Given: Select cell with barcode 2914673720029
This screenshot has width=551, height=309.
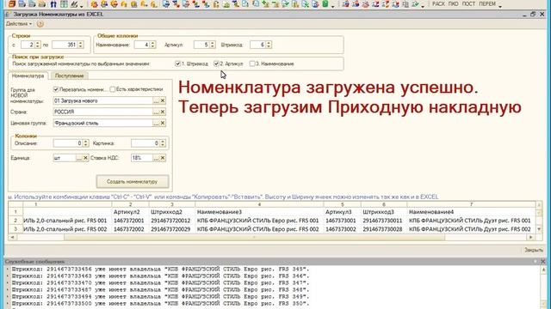Looking at the screenshot, I should (x=172, y=229).
